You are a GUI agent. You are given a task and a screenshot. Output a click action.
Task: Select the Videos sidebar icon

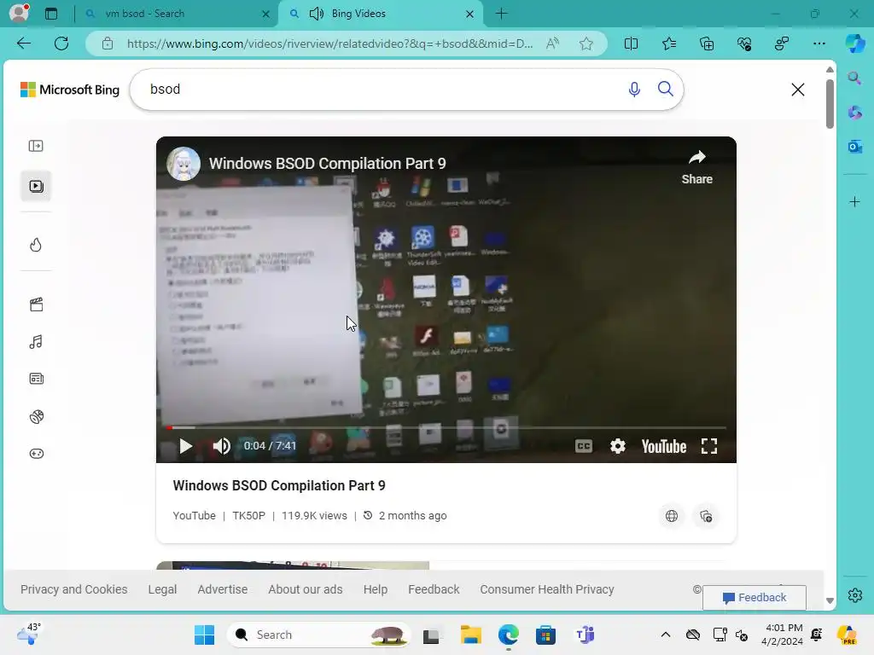36,186
